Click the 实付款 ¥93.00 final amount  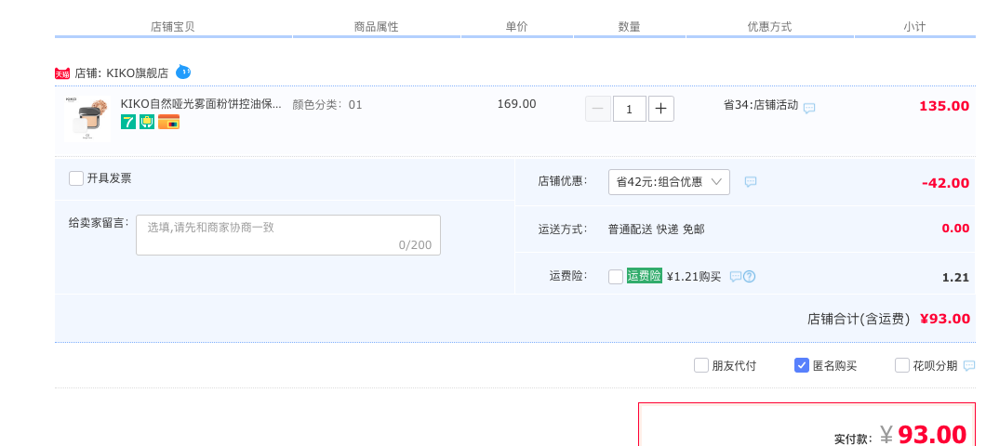point(899,434)
